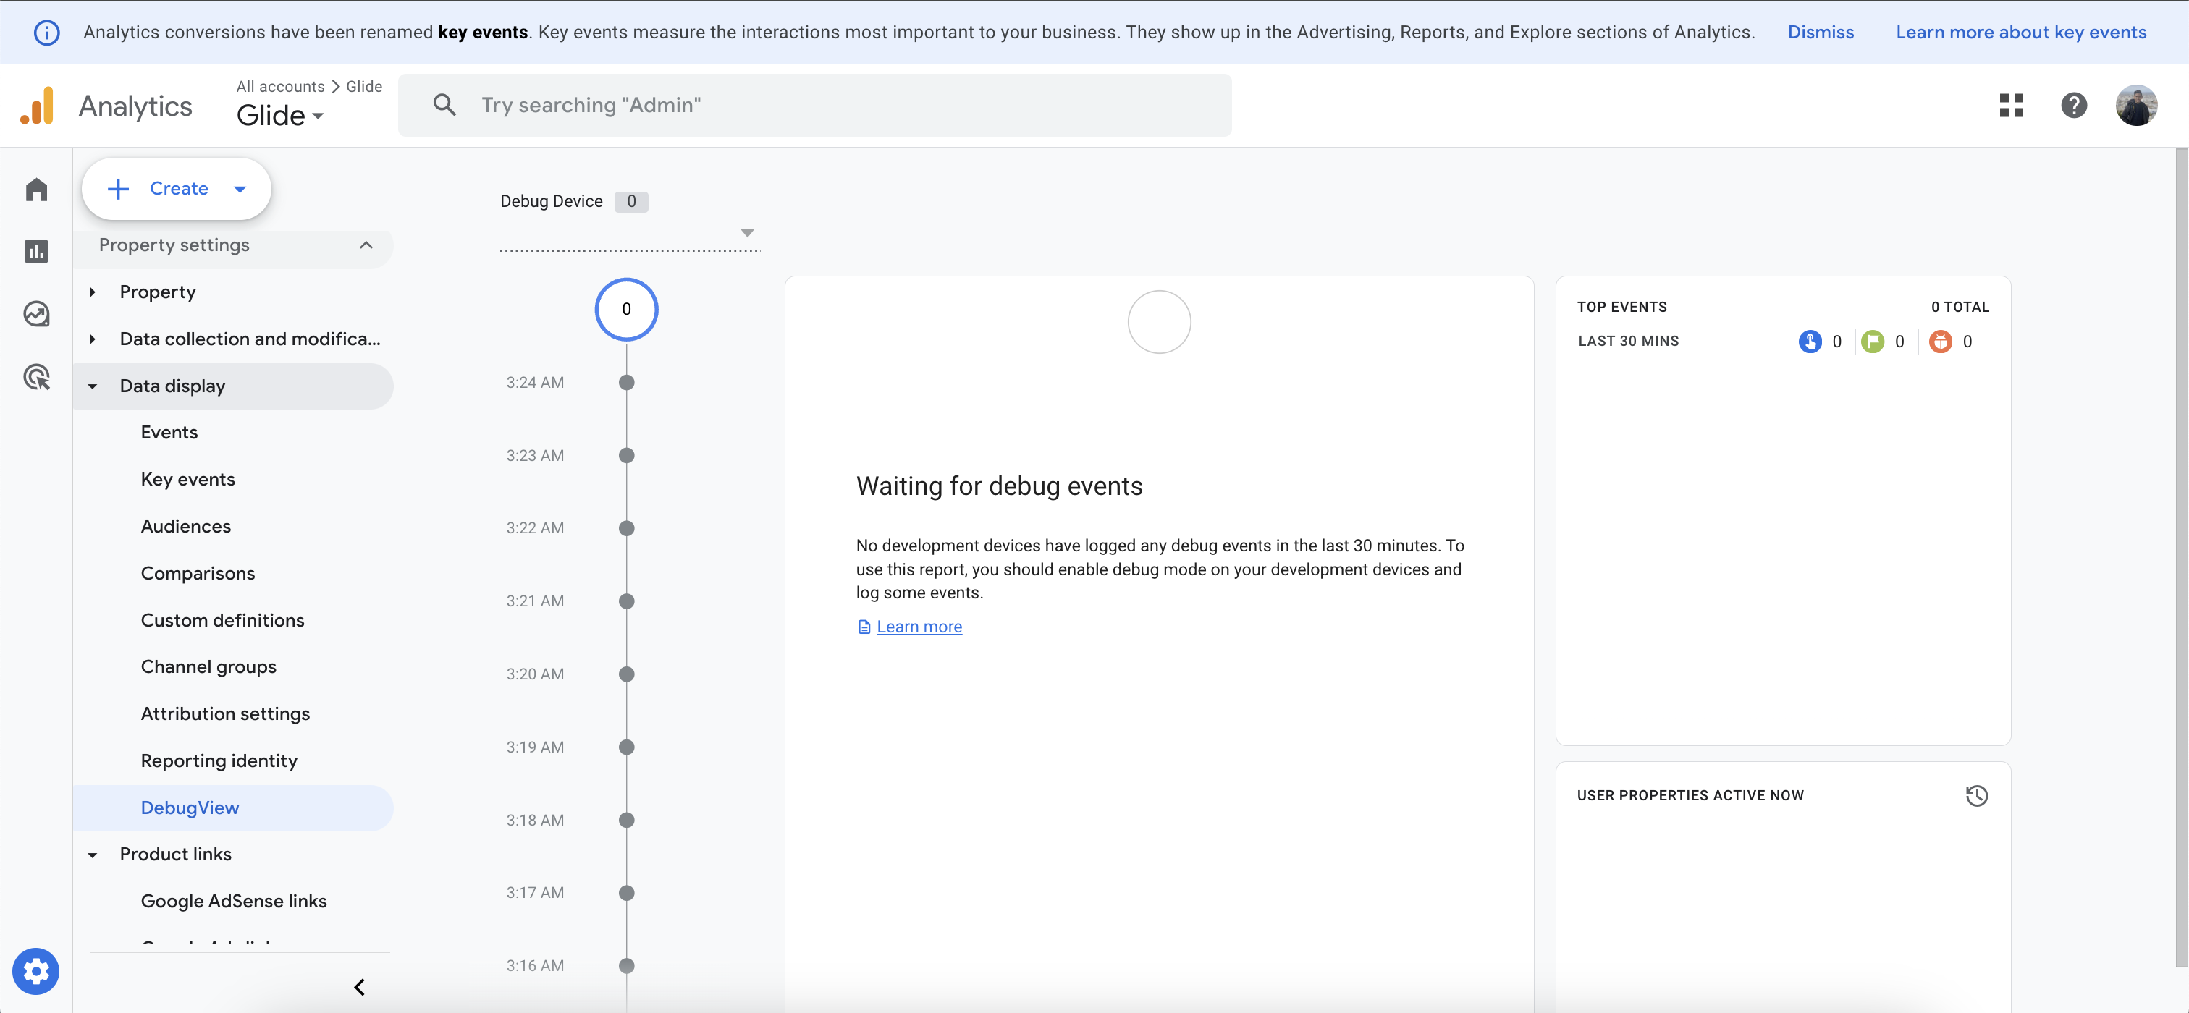This screenshot has width=2189, height=1013.
Task: Collapse the Data display section
Action: (93, 386)
